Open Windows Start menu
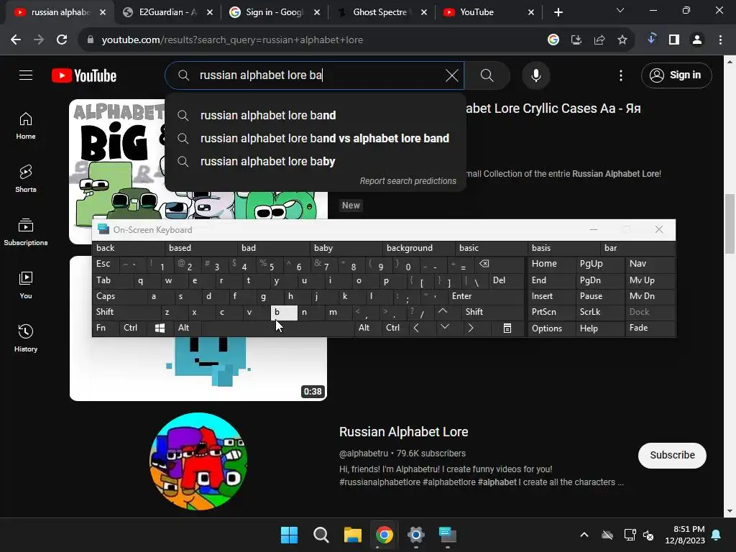The height and width of the screenshot is (552, 736). click(289, 535)
